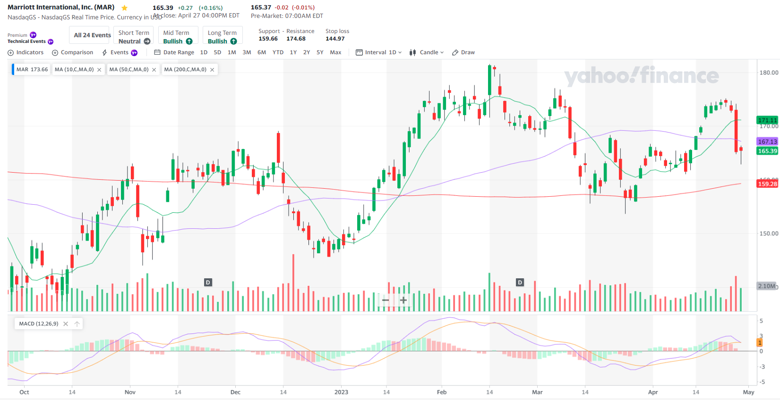Click the Marriott International, Inc. (MAR) title
Screen dimensions: 780x400
61,8
